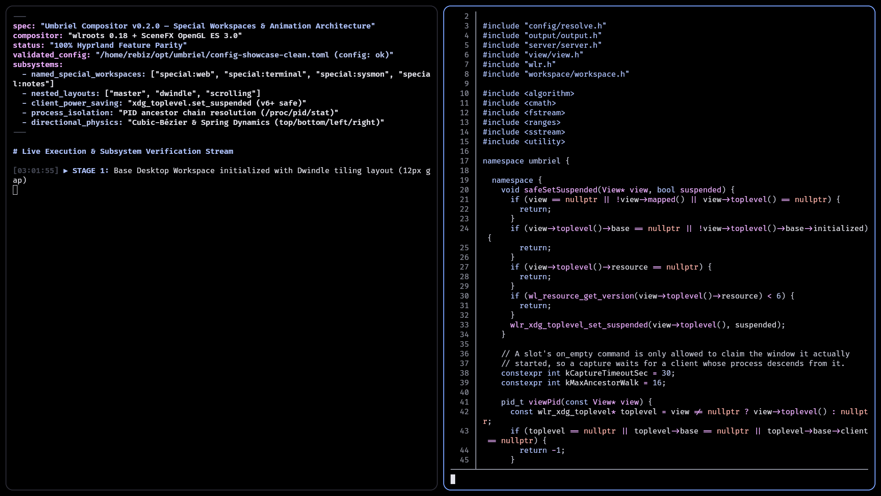Click the named_special_workspaces entry
The image size is (881, 496).
tap(222, 79)
